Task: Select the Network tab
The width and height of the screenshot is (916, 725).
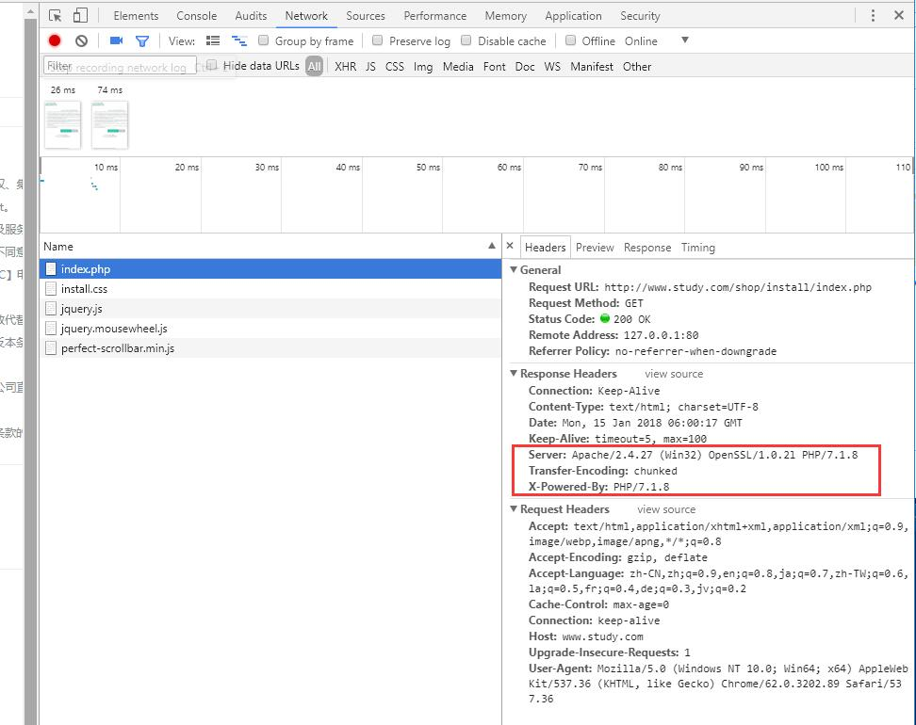Action: [x=306, y=16]
